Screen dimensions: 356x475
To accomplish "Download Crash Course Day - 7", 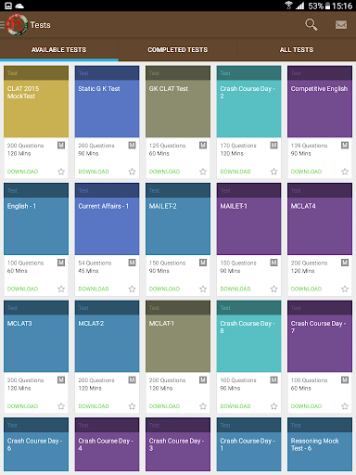I will (x=306, y=406).
